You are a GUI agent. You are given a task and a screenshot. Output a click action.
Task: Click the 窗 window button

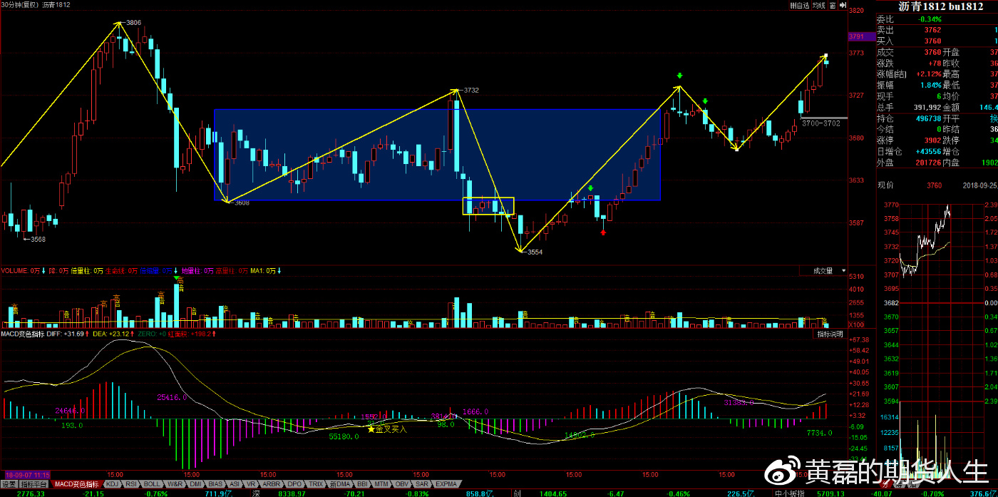pyautogui.click(x=833, y=5)
